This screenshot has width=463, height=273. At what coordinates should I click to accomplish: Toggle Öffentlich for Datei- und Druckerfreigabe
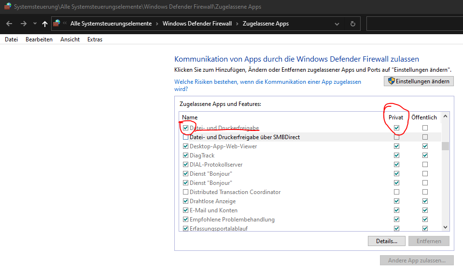[x=425, y=128]
